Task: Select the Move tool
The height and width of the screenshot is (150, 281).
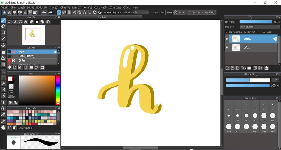Action: [3, 45]
